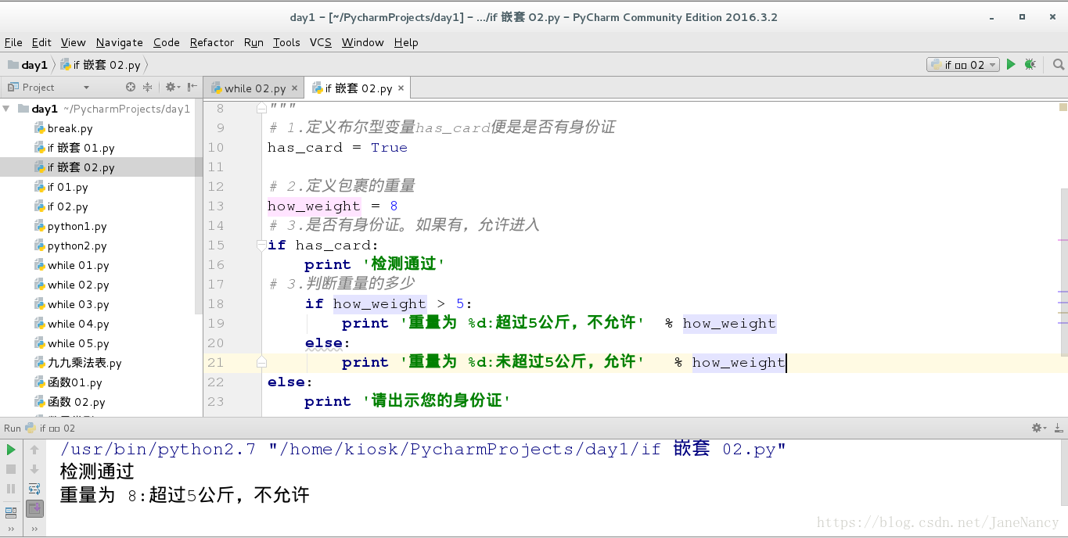The height and width of the screenshot is (538, 1068).
Task: Open Project panel gear settings
Action: 171,87
